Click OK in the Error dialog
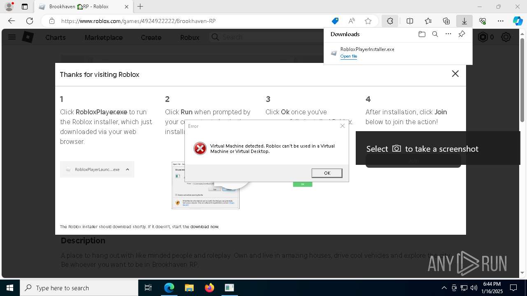 click(x=327, y=173)
